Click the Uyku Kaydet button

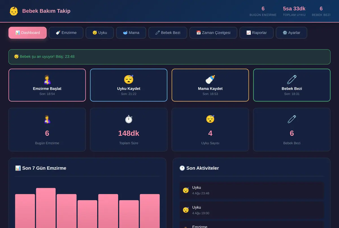pyautogui.click(x=129, y=85)
